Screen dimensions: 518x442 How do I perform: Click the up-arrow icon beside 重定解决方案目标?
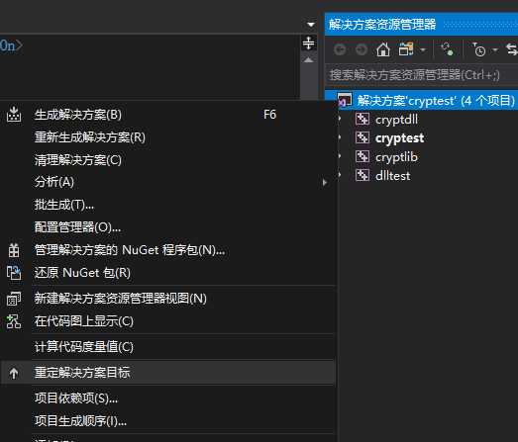[14, 373]
